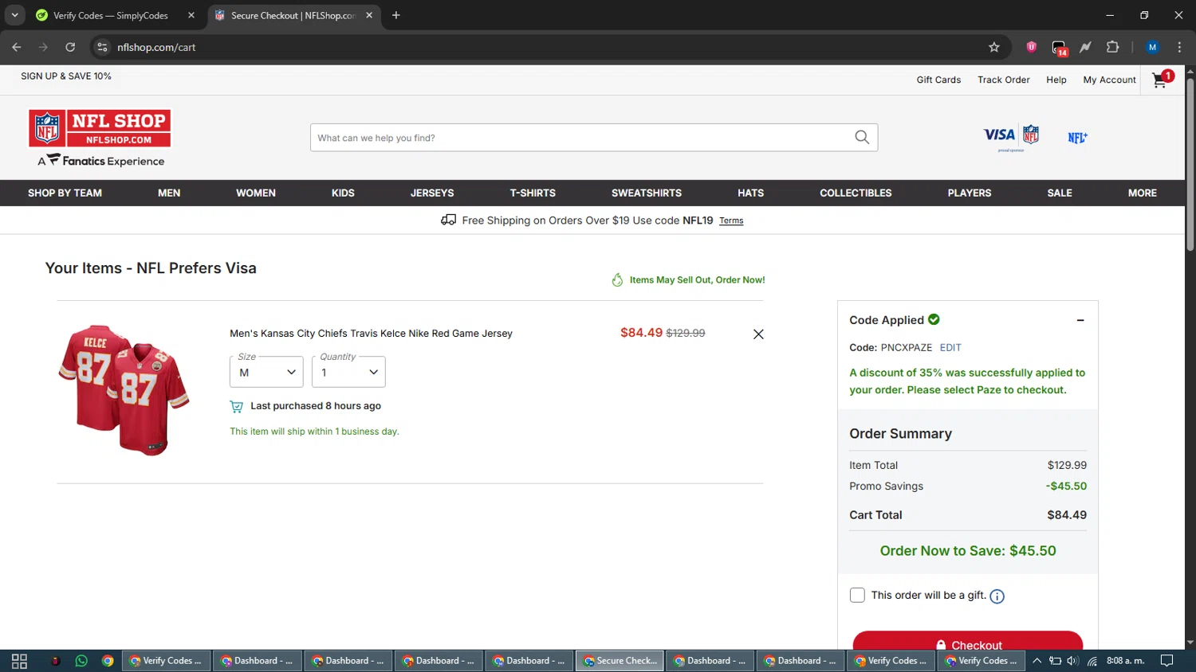Open JERSEYS menu

click(432, 193)
